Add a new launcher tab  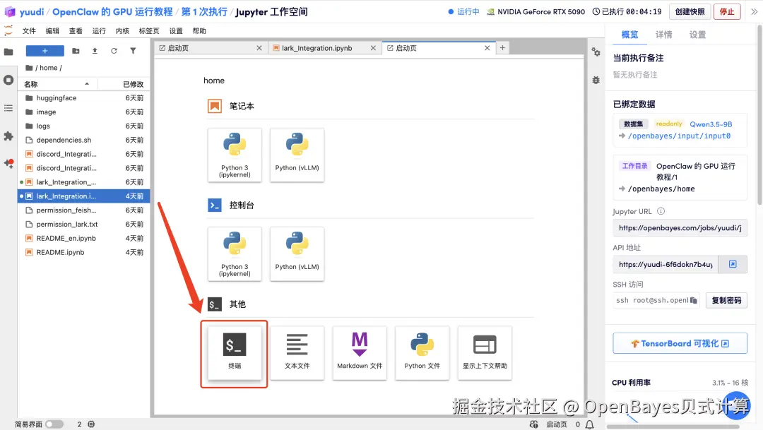point(502,48)
